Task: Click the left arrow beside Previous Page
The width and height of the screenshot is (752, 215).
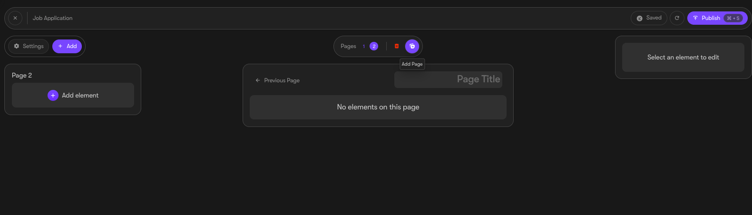Action: tap(258, 80)
